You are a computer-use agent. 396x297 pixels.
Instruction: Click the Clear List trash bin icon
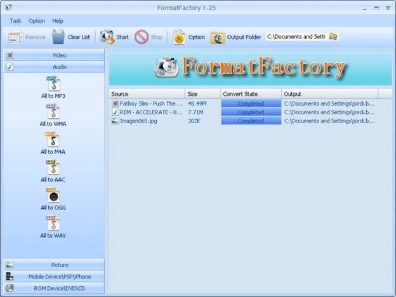point(58,37)
